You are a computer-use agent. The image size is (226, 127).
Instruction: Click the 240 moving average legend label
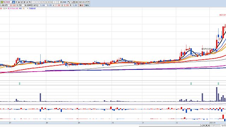pyautogui.click(x=17, y=8)
